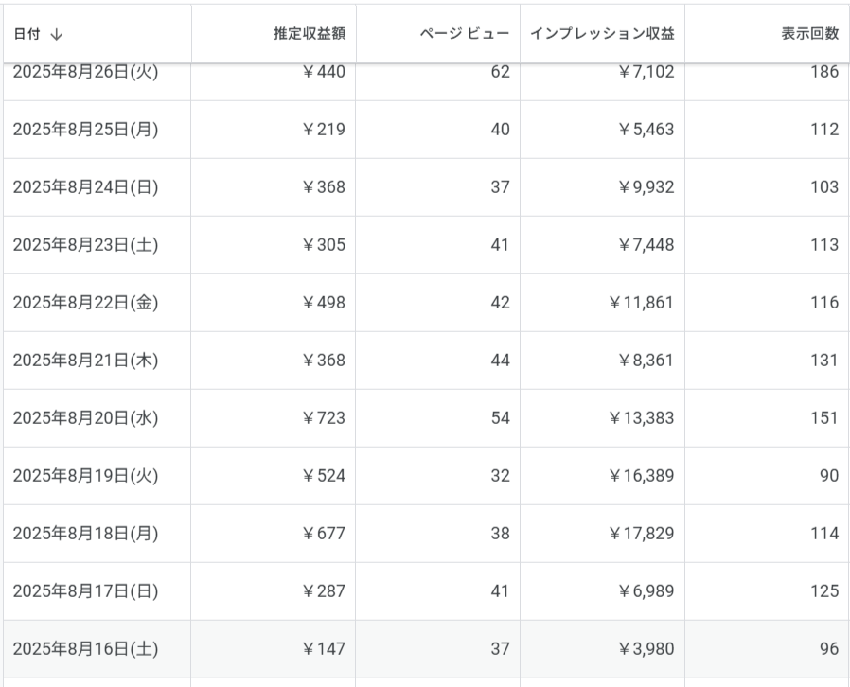
Task: Select the 2025年8月24日(日) date cell
Action: pos(85,187)
